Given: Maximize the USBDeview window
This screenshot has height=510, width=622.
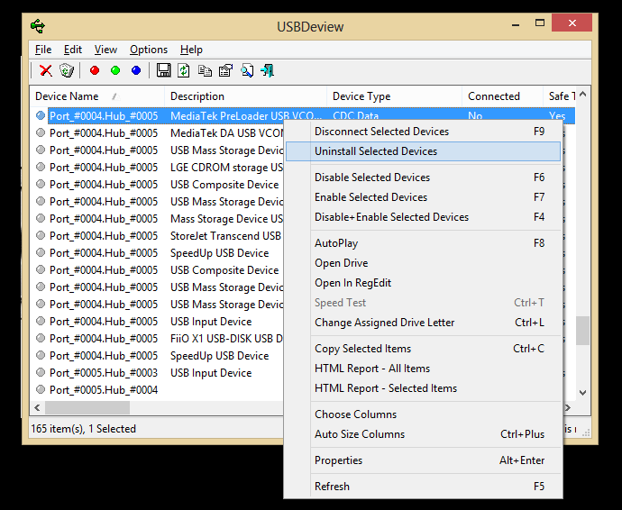Looking at the screenshot, I should pyautogui.click(x=539, y=23).
